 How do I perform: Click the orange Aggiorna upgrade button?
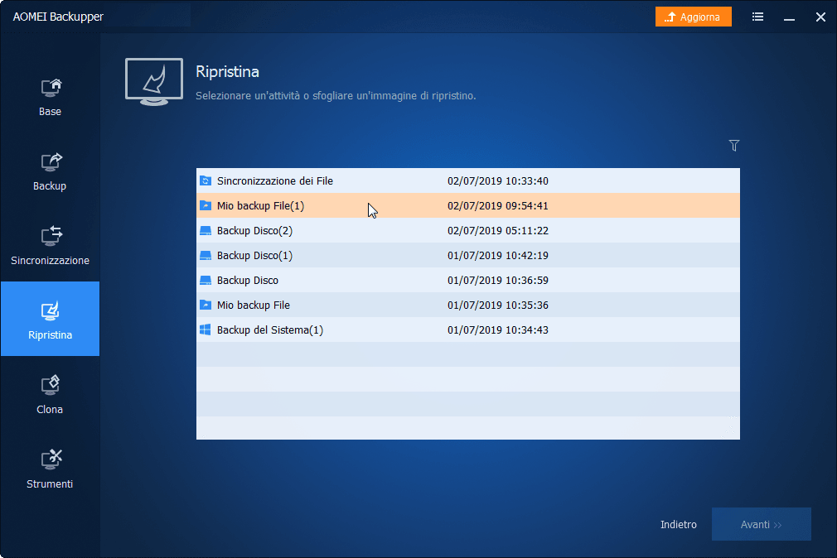click(694, 17)
